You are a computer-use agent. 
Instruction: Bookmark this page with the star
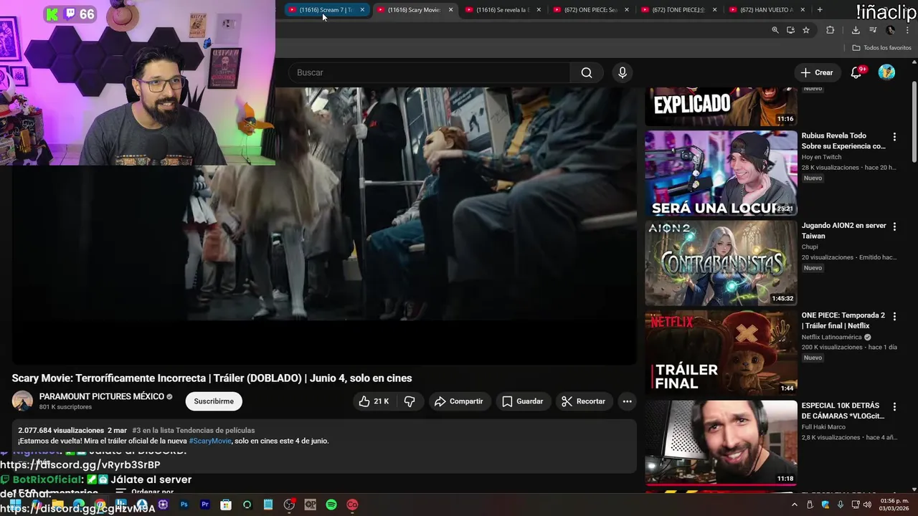(x=806, y=30)
